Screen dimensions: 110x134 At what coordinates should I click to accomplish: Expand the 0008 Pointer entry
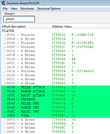[x=5, y=43]
